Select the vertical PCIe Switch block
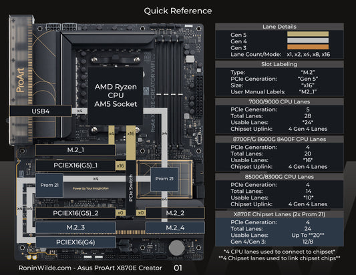The width and height of the screenshot is (356, 275). (x=130, y=188)
